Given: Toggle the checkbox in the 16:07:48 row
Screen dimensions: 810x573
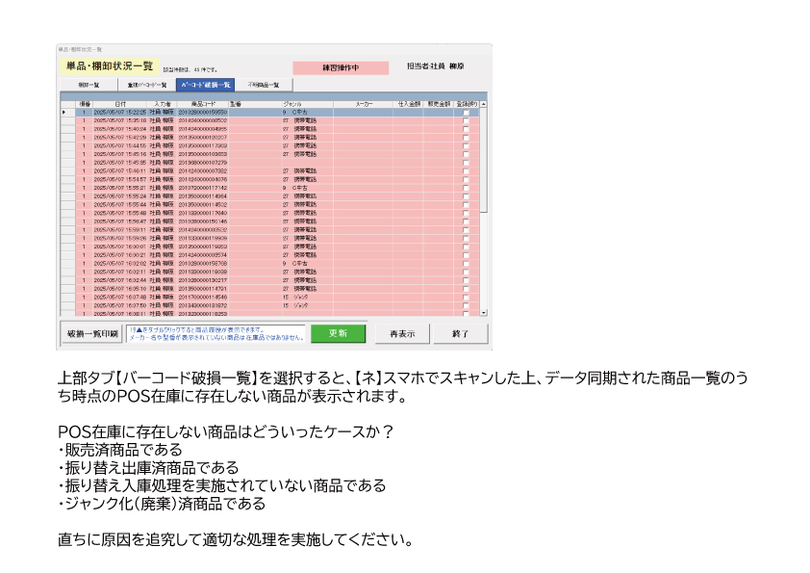Looking at the screenshot, I should tap(468, 298).
